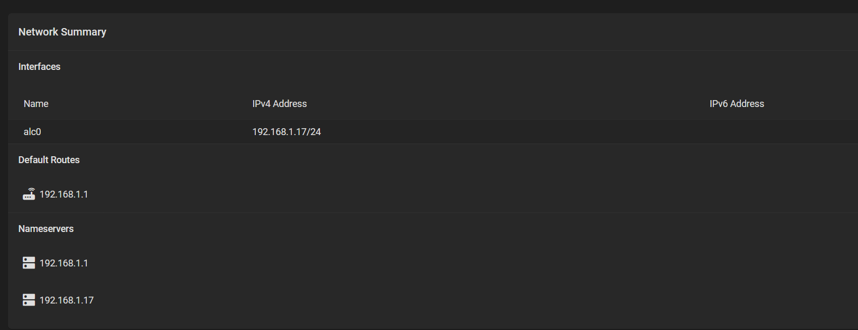Click blank space between Name and IPv4 headers
858x330 pixels.
pyautogui.click(x=148, y=104)
